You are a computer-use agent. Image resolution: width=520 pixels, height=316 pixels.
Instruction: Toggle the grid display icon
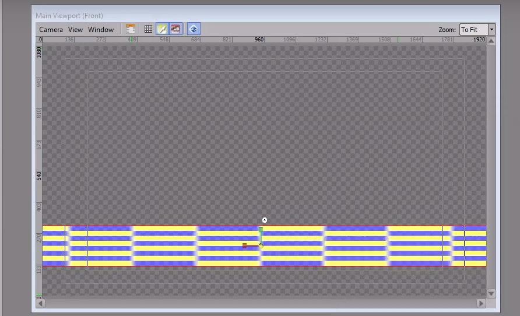(x=148, y=29)
